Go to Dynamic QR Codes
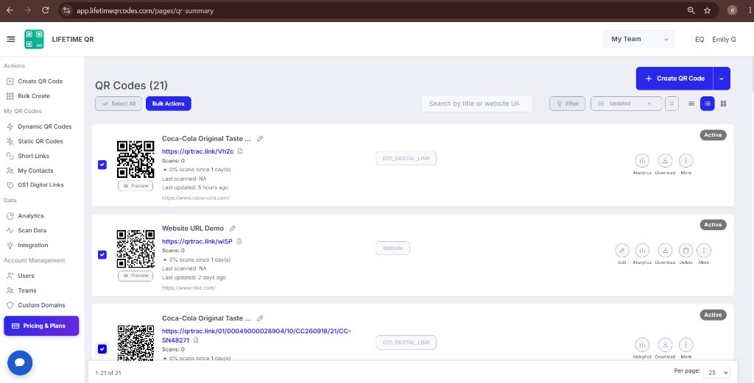Viewport: 754px width, 383px height. coord(45,126)
